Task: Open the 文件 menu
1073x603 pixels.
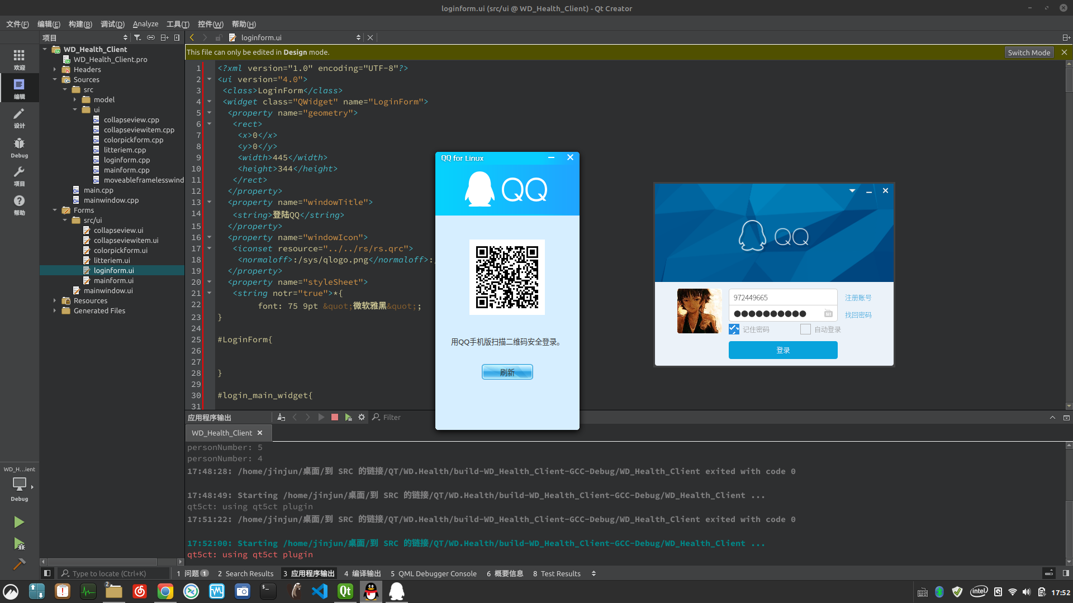Action: 17,24
